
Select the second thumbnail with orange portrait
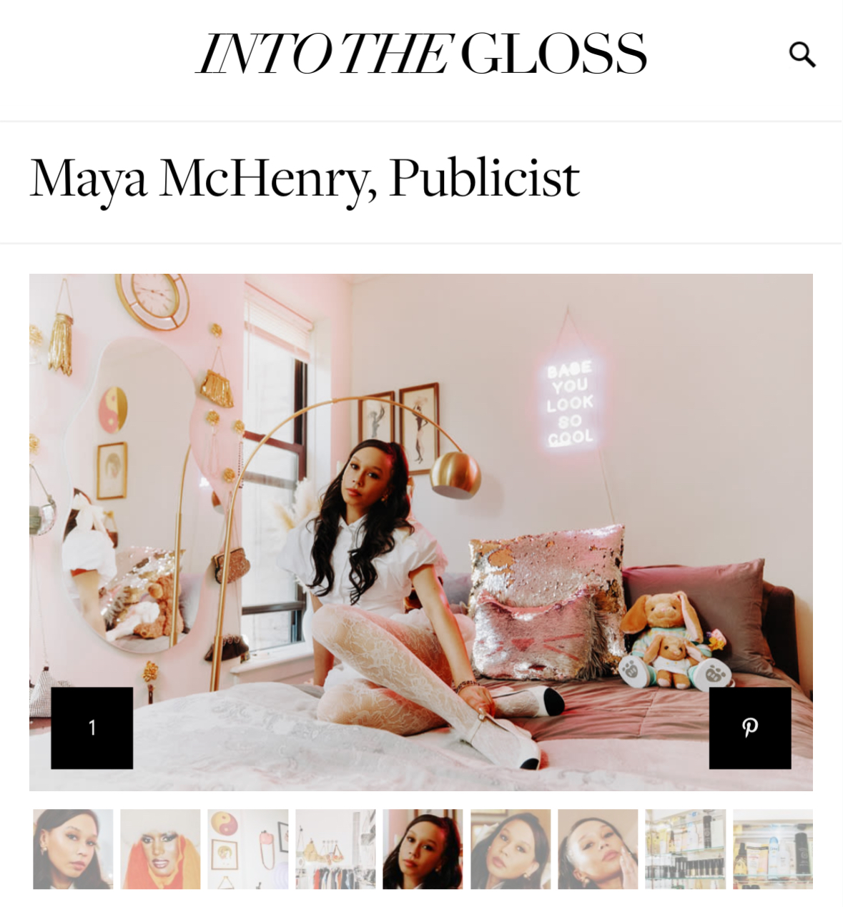[x=160, y=849]
